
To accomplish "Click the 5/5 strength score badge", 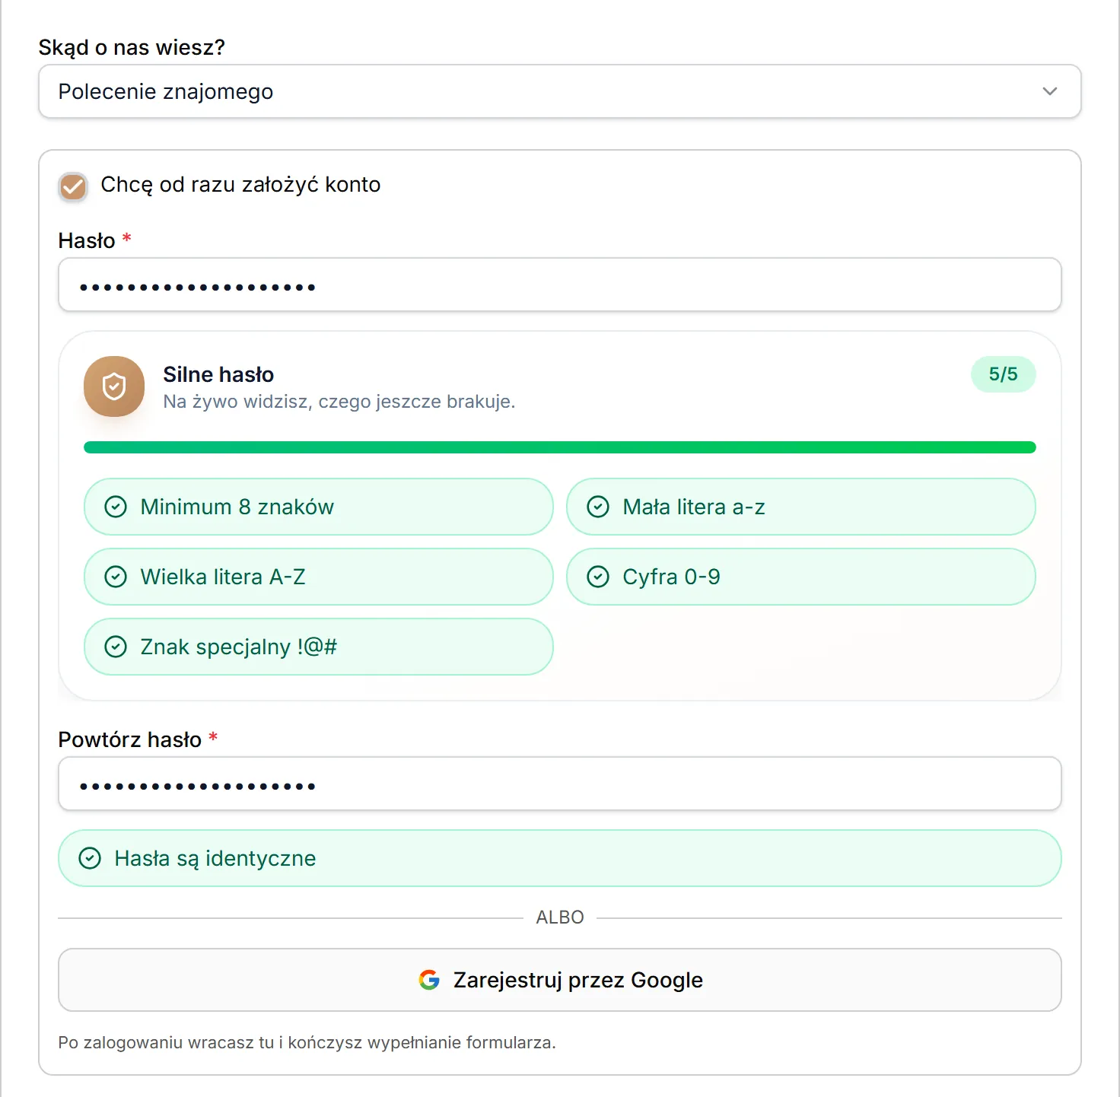I will pyautogui.click(x=1003, y=374).
